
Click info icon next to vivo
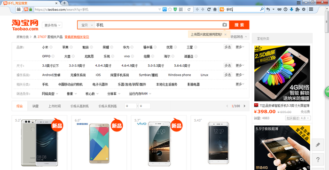(x=133, y=56)
